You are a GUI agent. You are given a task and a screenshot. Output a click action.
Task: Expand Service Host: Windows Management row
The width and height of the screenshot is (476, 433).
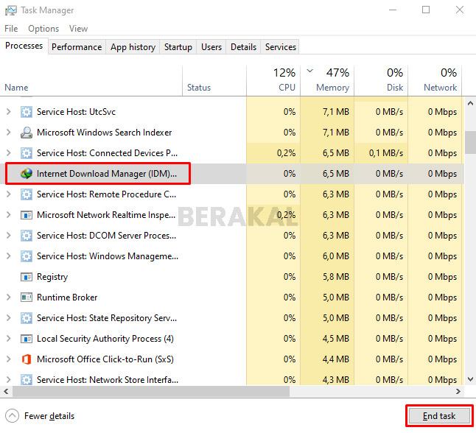[9, 256]
